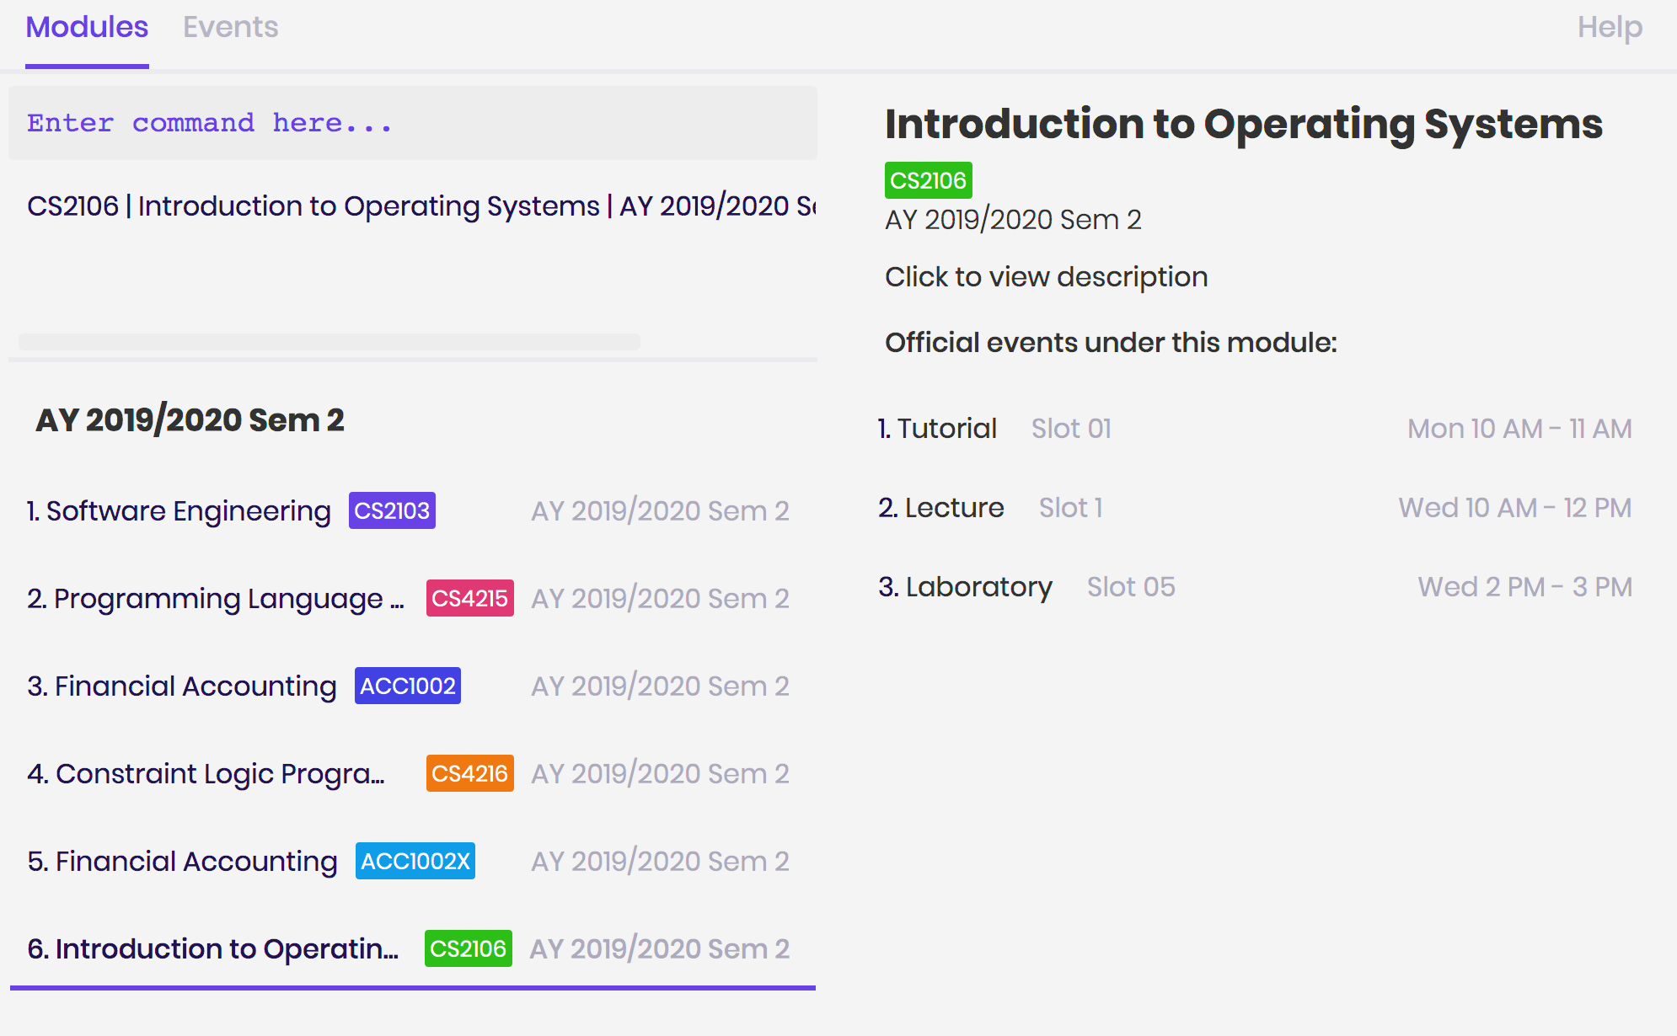This screenshot has height=1036, width=1677.
Task: Expand the 'Click to view description' text
Action: pyautogui.click(x=1046, y=277)
